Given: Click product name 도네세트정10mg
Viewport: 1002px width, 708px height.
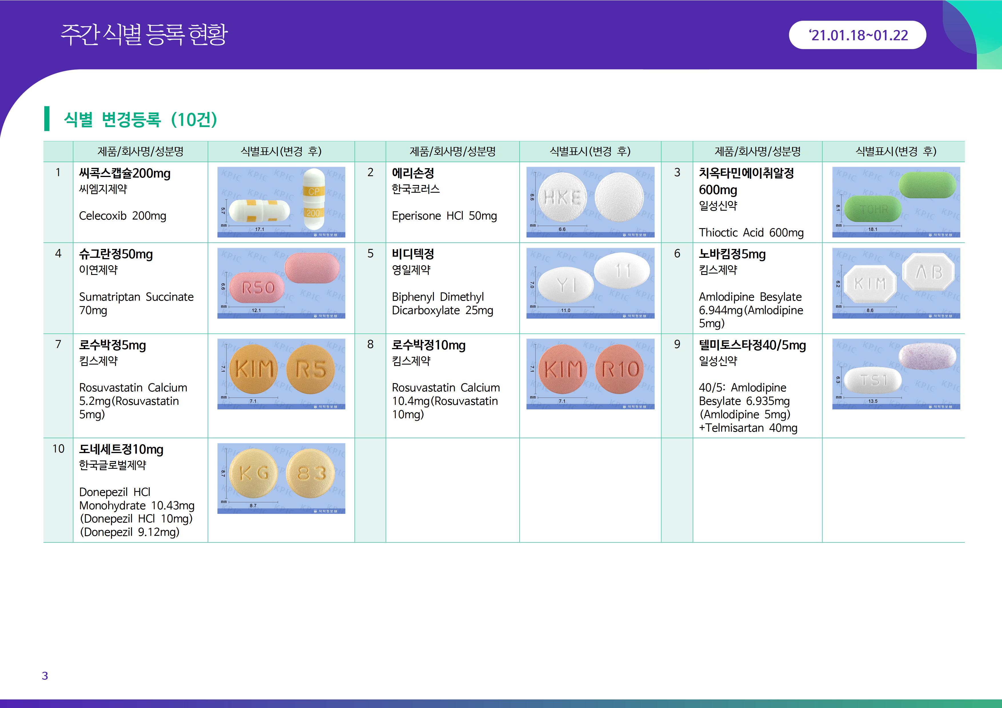Looking at the screenshot, I should coord(121,449).
